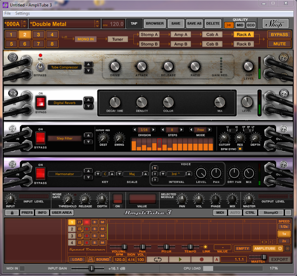Click the Noise Gate Threshold knob

68,199
